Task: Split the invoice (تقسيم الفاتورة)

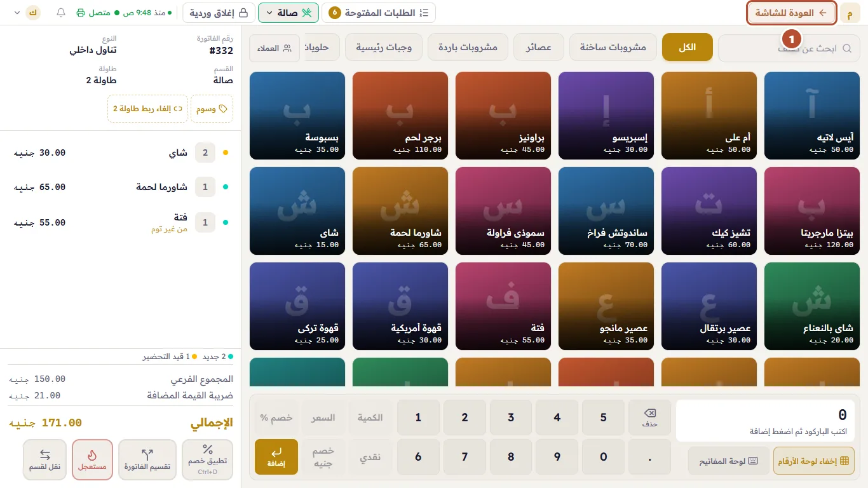Action: (147, 459)
